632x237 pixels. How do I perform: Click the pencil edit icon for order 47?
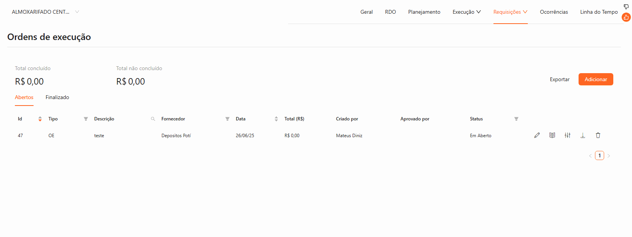(x=537, y=135)
